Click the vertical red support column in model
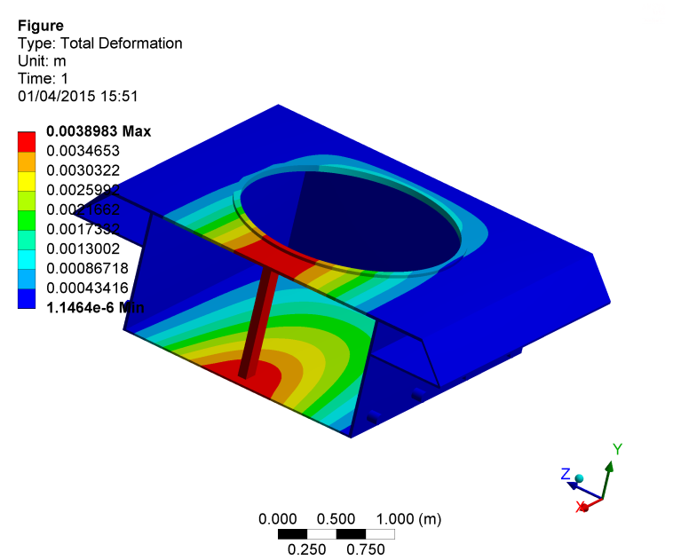673x560 pixels. coord(259,323)
